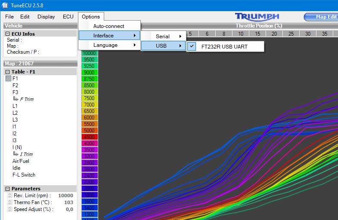Screen dimensions: 338x220
Task: Adjust the Speed Adjust spinner arrows
Action: click(9, 209)
